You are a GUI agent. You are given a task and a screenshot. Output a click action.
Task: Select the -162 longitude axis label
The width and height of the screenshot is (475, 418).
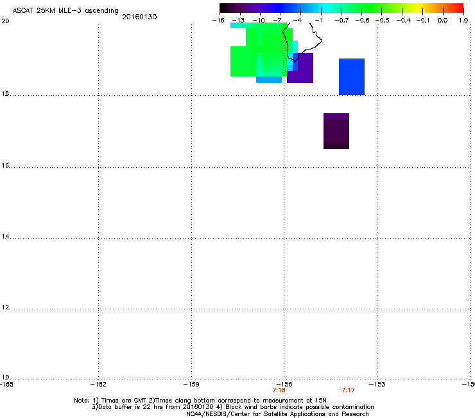click(98, 385)
